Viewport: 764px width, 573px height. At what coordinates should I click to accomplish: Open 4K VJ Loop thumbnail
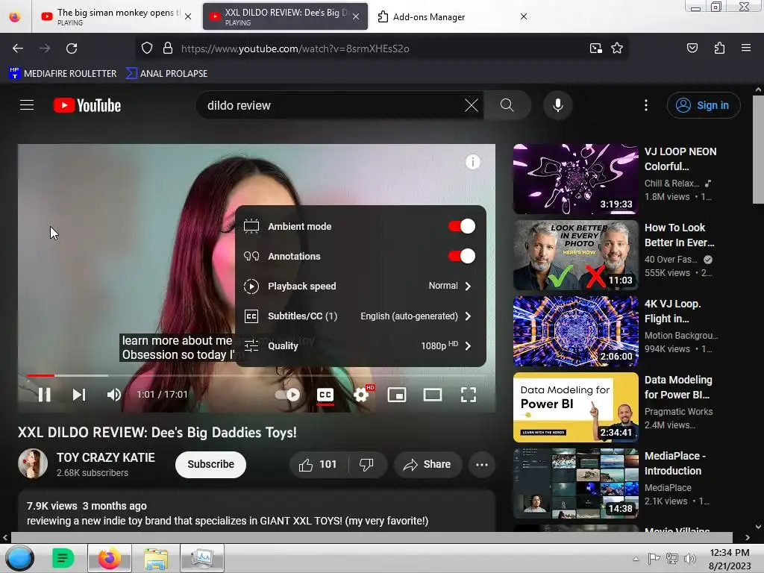coord(575,331)
